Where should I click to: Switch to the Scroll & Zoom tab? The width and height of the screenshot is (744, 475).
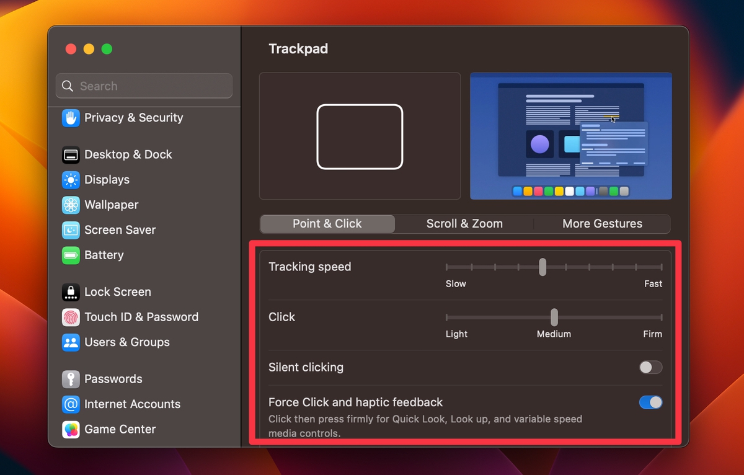pyautogui.click(x=464, y=224)
